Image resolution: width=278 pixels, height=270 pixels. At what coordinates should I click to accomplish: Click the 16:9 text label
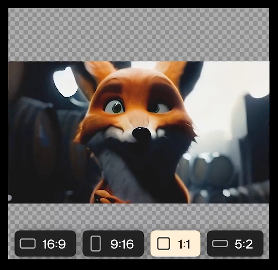(x=54, y=244)
